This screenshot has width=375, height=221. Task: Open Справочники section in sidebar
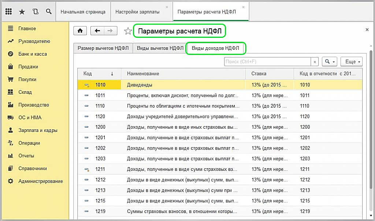click(x=33, y=169)
